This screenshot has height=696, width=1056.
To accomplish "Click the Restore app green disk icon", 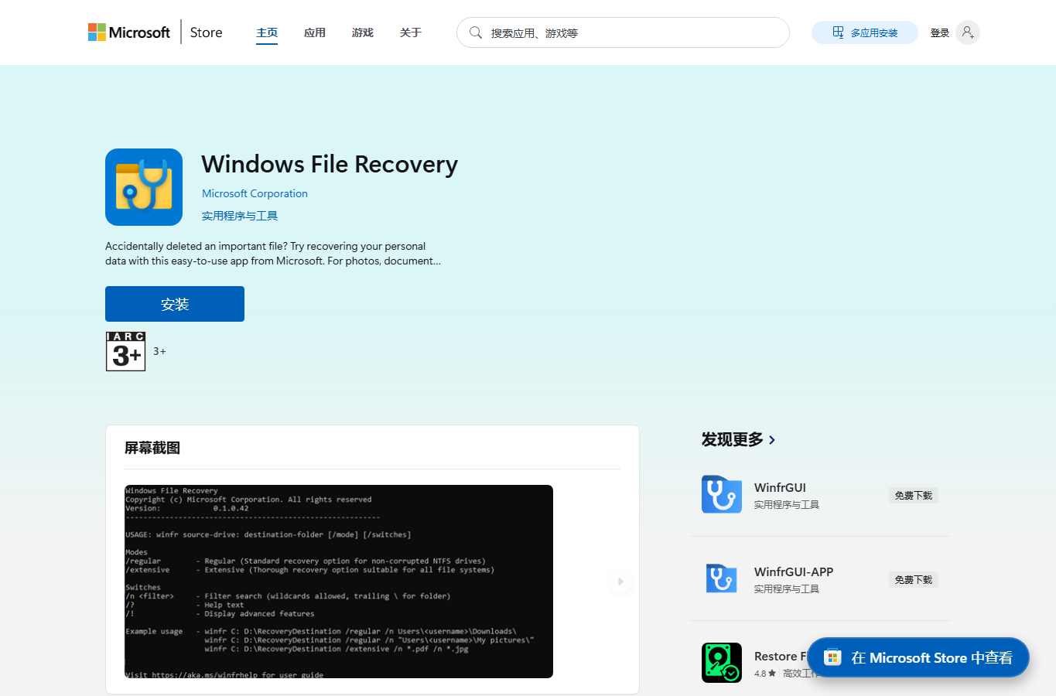I will click(722, 663).
